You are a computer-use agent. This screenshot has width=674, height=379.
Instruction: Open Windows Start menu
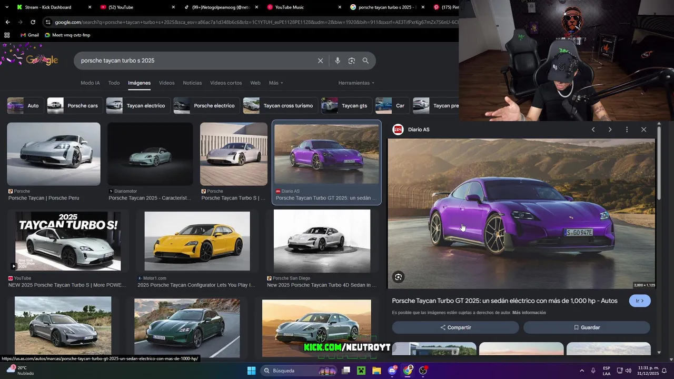[x=251, y=371]
